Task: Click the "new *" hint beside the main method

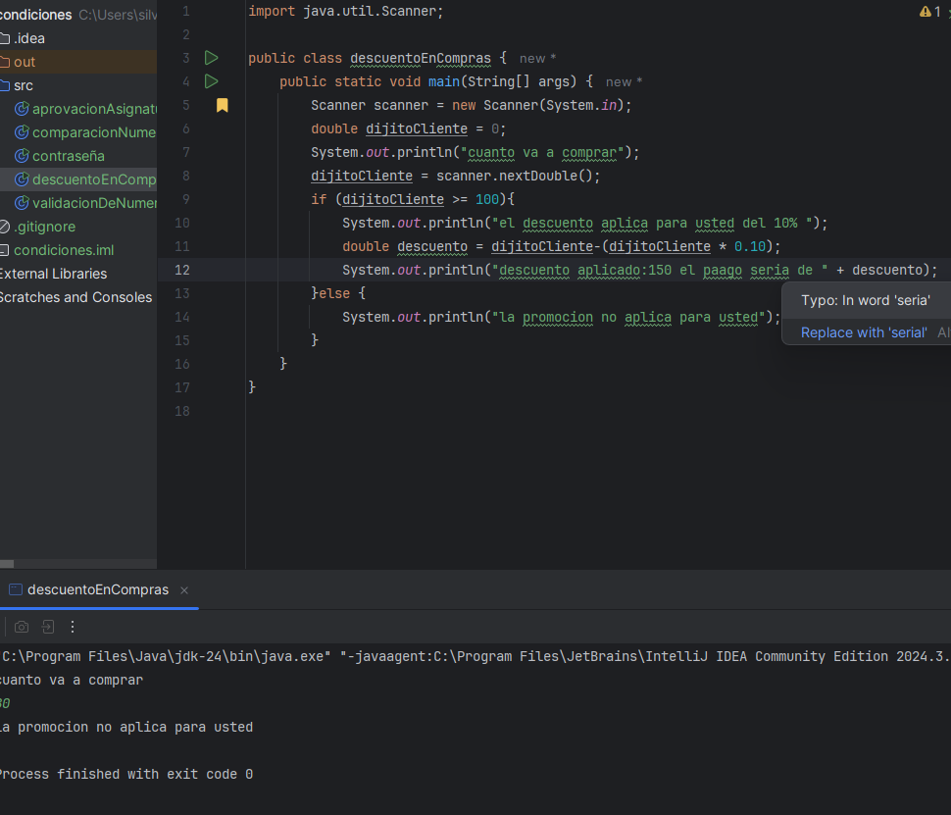Action: click(x=624, y=82)
